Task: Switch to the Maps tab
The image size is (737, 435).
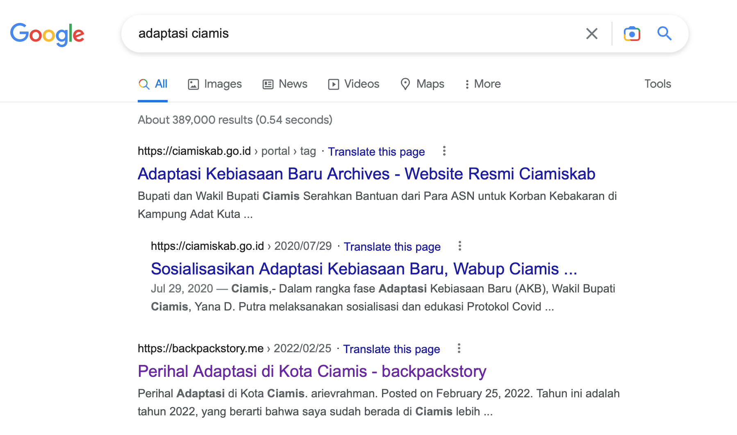Action: [422, 84]
